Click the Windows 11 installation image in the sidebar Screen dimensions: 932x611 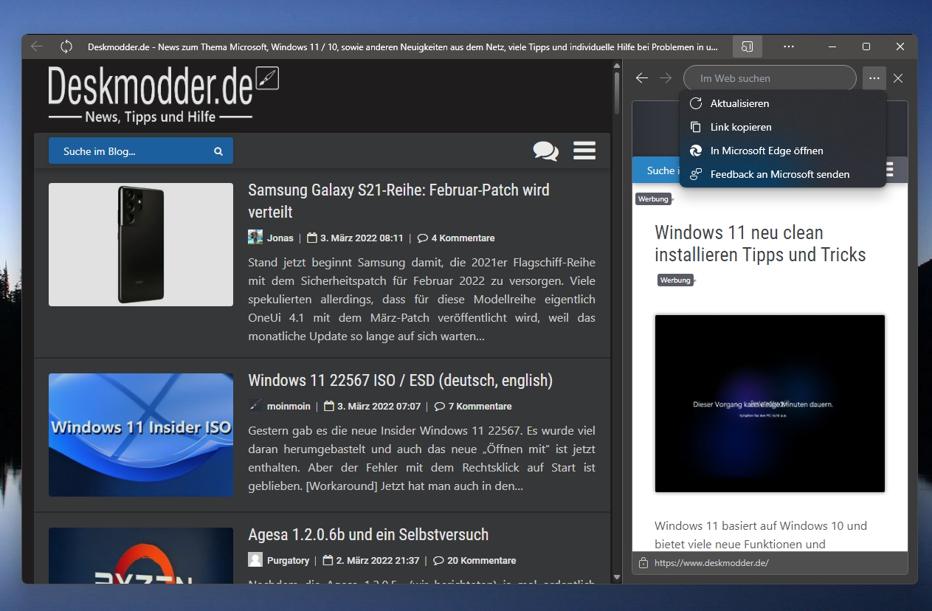pos(770,404)
